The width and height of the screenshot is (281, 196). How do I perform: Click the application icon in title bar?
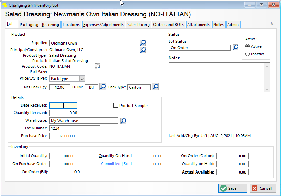pyautogui.click(x=4, y=5)
